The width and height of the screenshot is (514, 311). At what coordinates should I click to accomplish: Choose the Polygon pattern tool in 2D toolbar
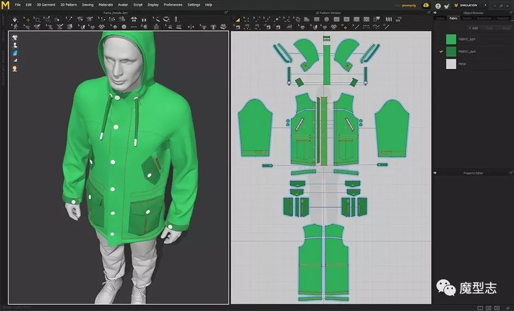pos(307,20)
